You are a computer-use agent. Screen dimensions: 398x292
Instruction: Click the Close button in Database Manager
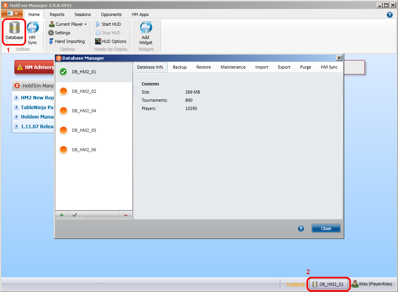(326, 228)
